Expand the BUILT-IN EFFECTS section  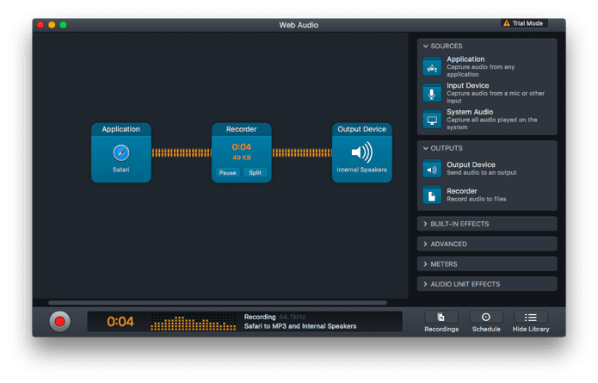(x=487, y=224)
